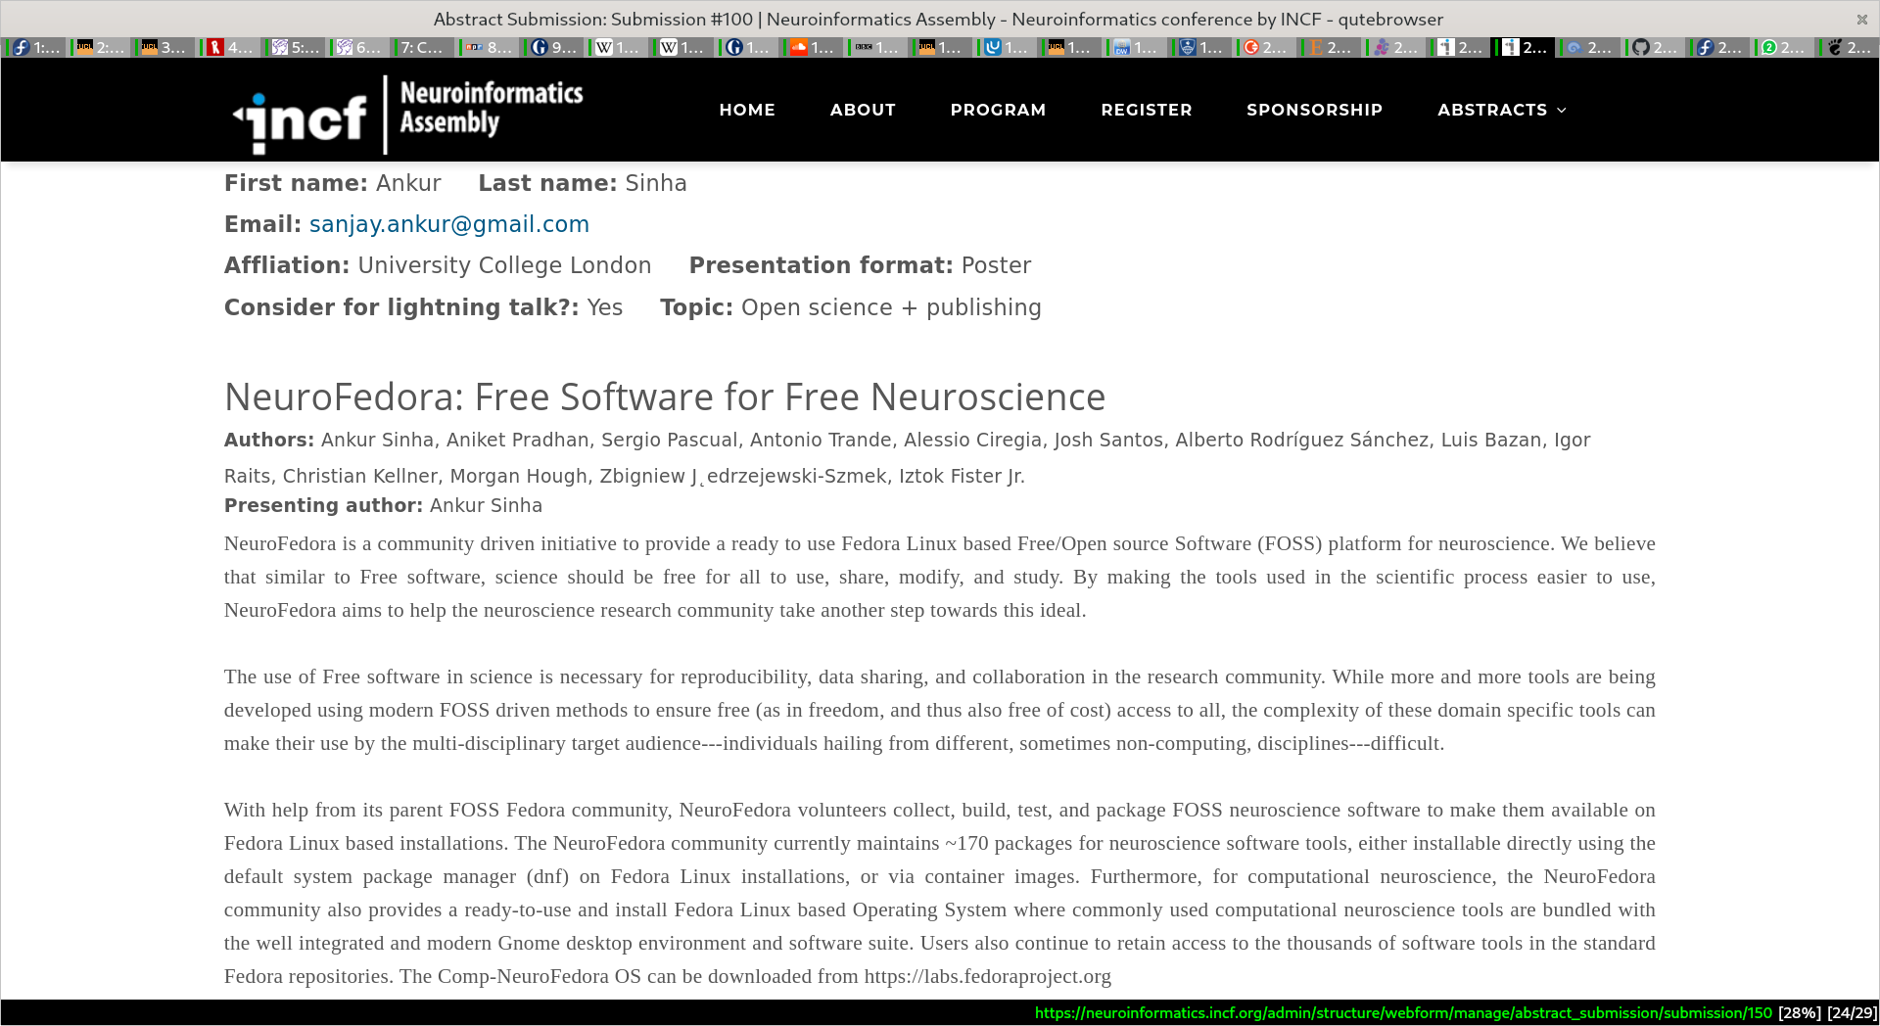This screenshot has height=1026, width=1880.
Task: Switch to tab 23 with INCF favicon
Action: pyautogui.click(x=1460, y=47)
